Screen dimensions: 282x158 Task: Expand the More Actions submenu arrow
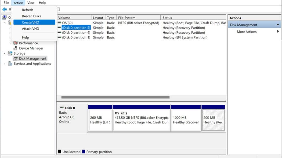coord(278,32)
